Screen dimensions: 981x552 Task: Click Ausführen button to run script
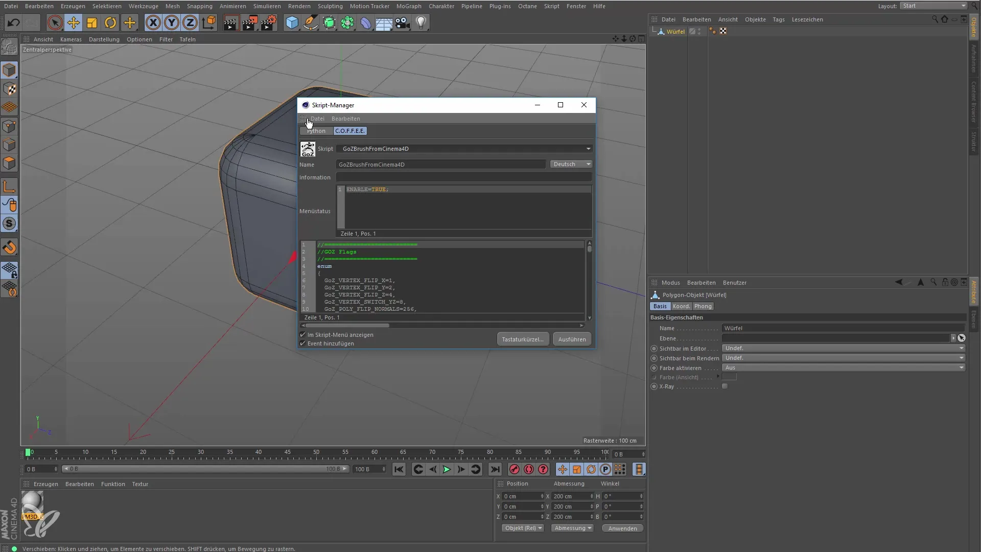point(572,339)
